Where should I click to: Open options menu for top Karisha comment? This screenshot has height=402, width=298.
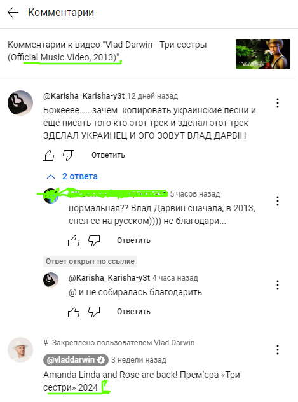(278, 103)
